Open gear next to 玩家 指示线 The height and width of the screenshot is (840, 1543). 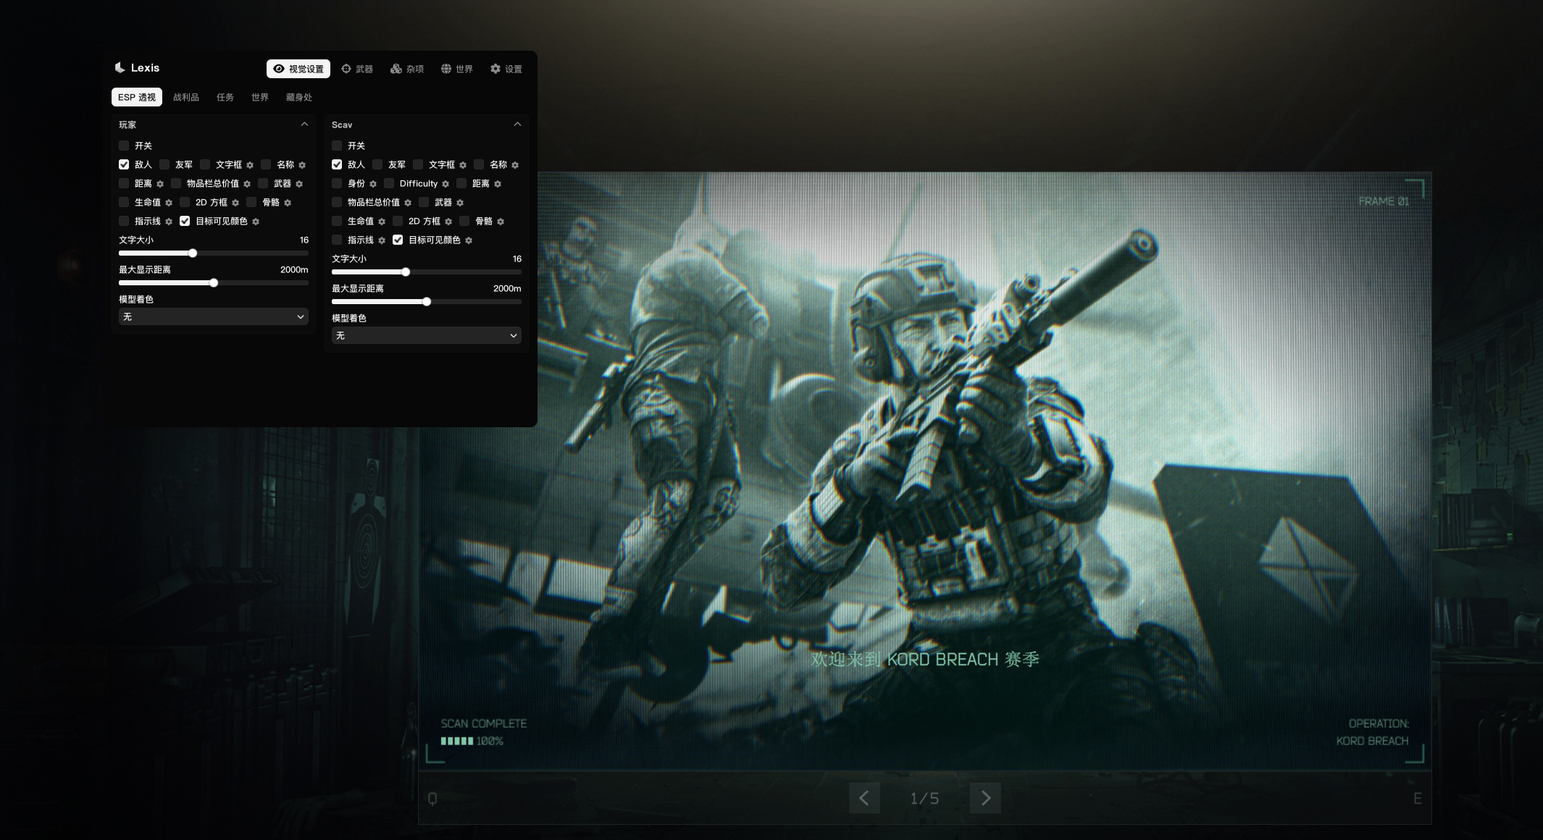(x=169, y=222)
